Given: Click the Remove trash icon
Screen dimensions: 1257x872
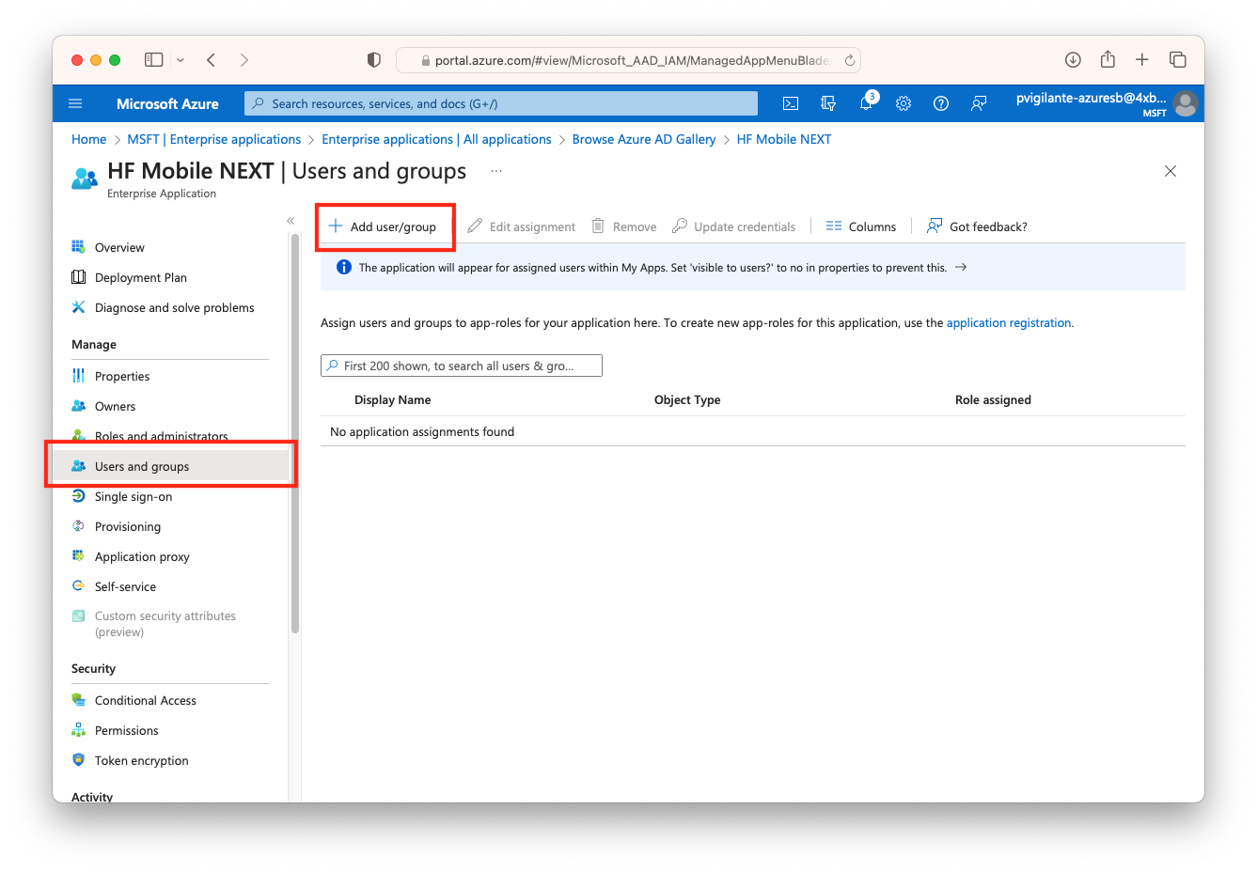Looking at the screenshot, I should click(598, 226).
